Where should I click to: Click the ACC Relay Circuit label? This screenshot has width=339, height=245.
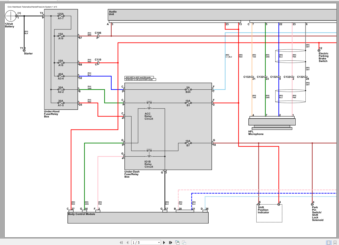pos(149,116)
